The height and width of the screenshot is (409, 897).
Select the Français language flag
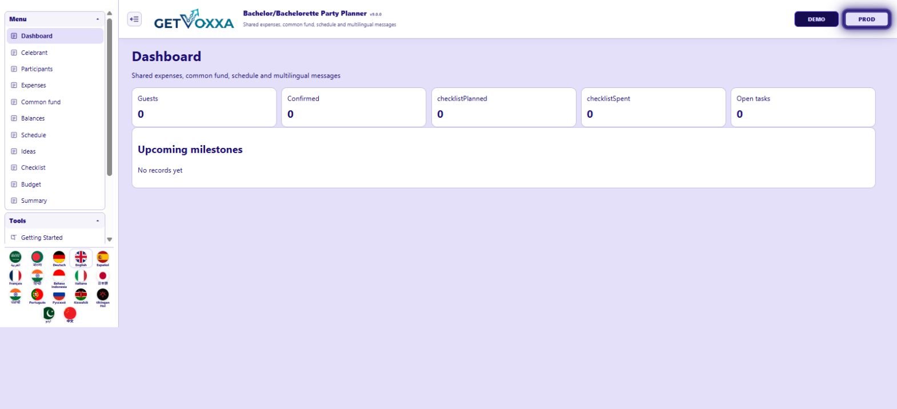tap(15, 277)
